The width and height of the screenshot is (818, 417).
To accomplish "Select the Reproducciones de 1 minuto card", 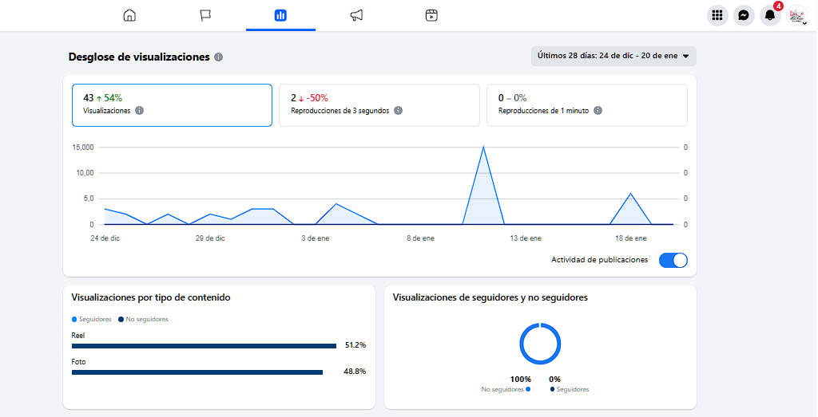I will point(586,104).
